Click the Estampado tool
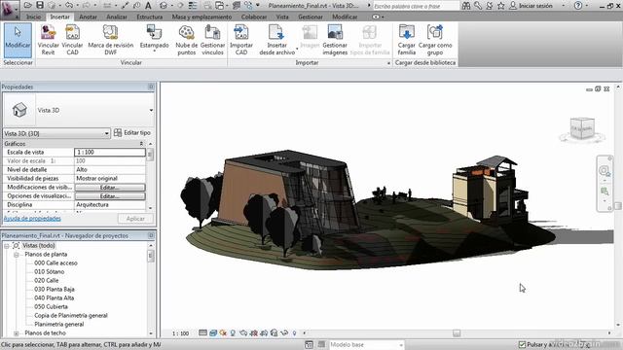 (154, 37)
